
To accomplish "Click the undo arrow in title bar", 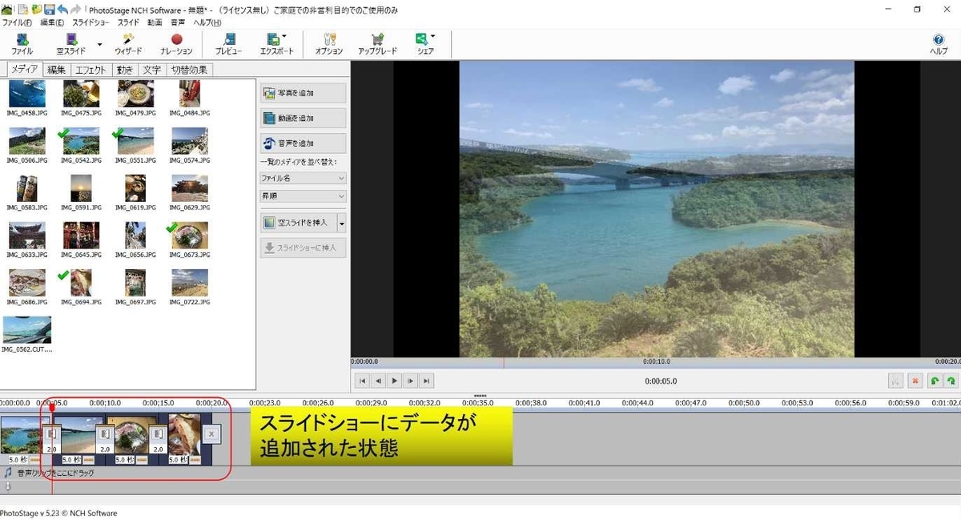I will pyautogui.click(x=62, y=10).
